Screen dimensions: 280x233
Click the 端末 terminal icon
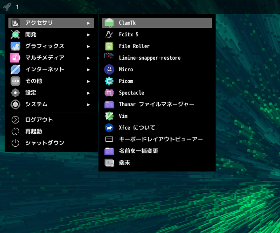click(x=109, y=163)
